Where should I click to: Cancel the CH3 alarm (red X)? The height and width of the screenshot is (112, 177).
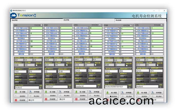pos(81,99)
